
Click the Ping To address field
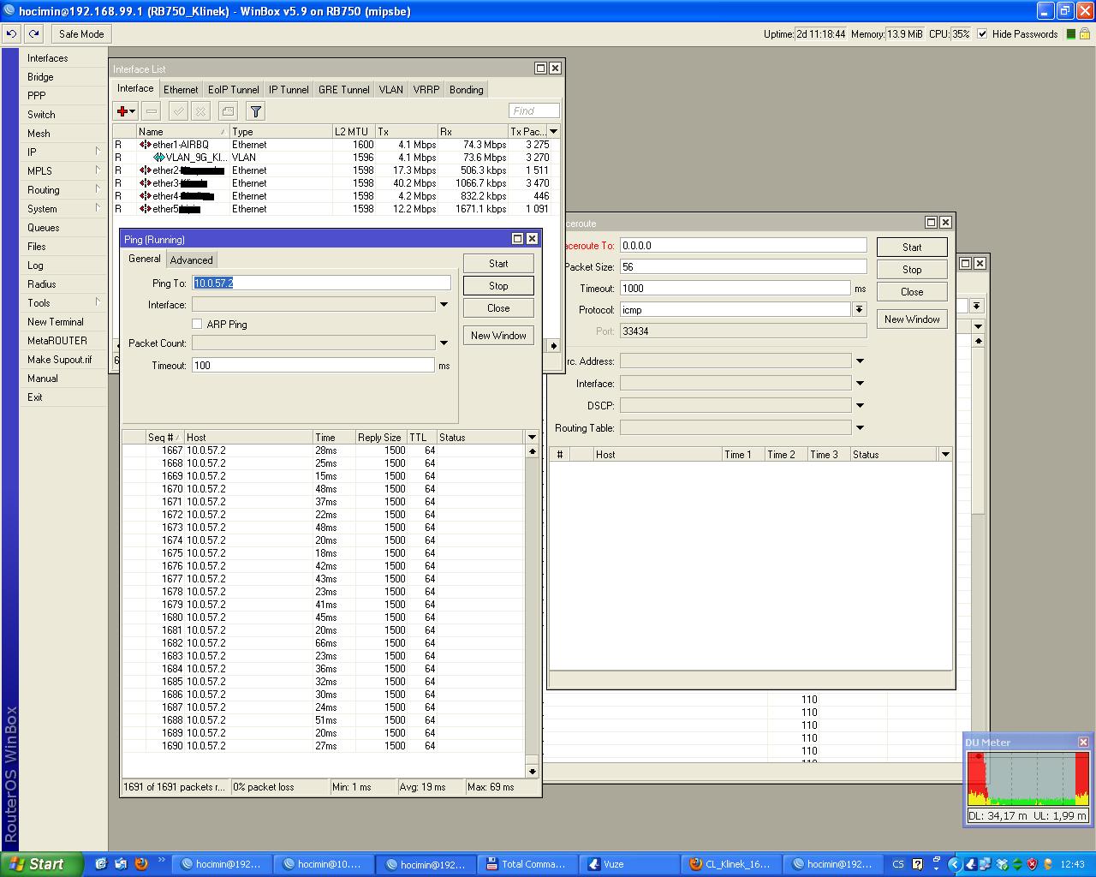pos(321,283)
